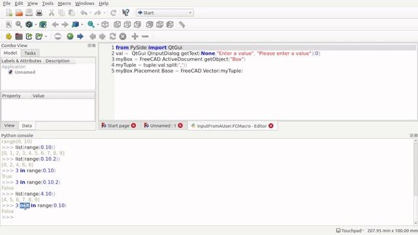Click the Open file folder icon

tap(19, 13)
